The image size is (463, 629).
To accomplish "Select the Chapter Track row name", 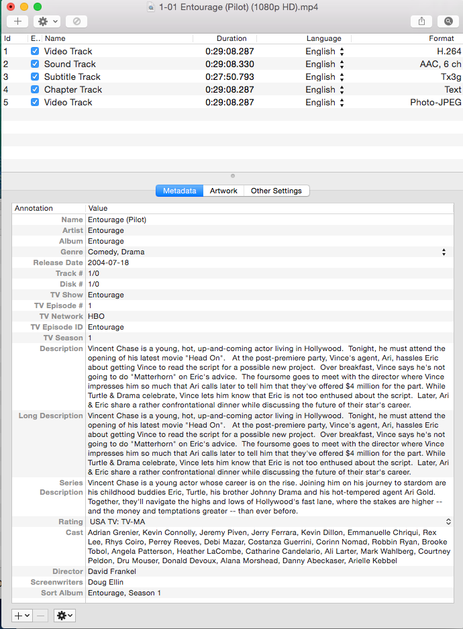I will point(73,90).
